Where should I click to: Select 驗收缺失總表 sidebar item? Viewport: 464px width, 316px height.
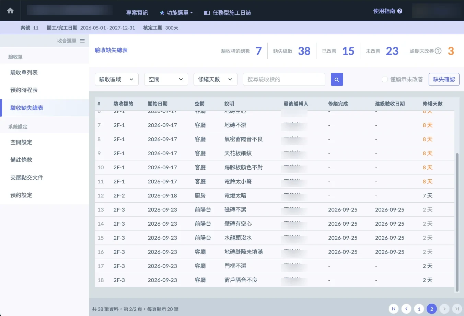(45, 108)
